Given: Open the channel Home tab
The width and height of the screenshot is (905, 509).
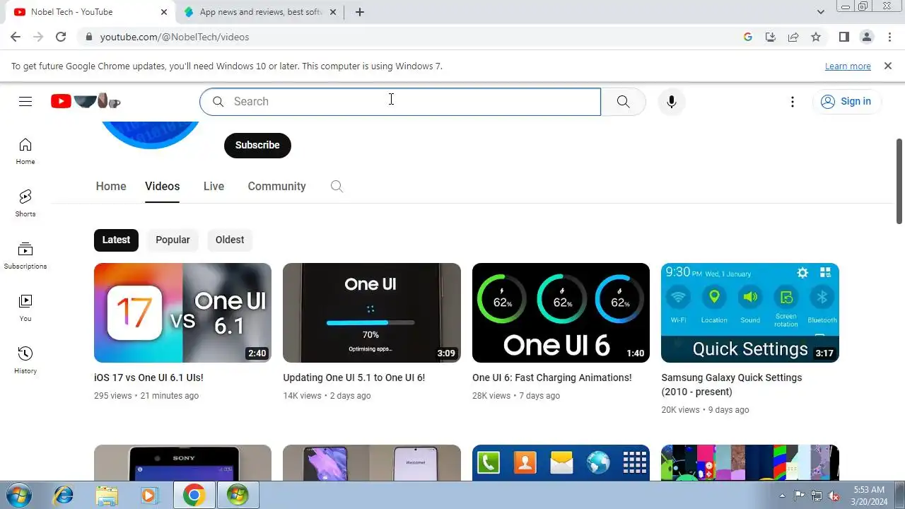Looking at the screenshot, I should pyautogui.click(x=111, y=187).
